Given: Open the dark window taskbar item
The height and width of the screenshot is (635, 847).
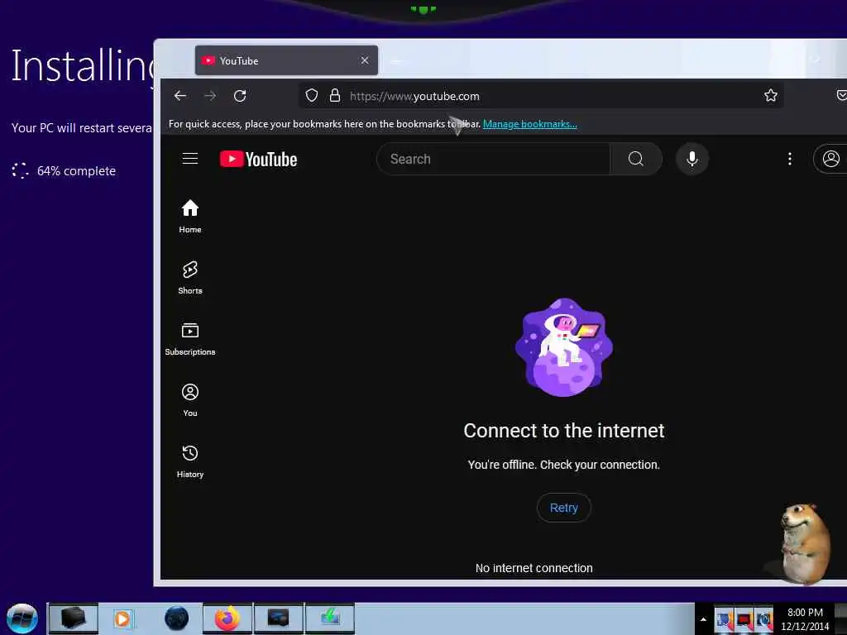Looking at the screenshot, I should click(279, 618).
